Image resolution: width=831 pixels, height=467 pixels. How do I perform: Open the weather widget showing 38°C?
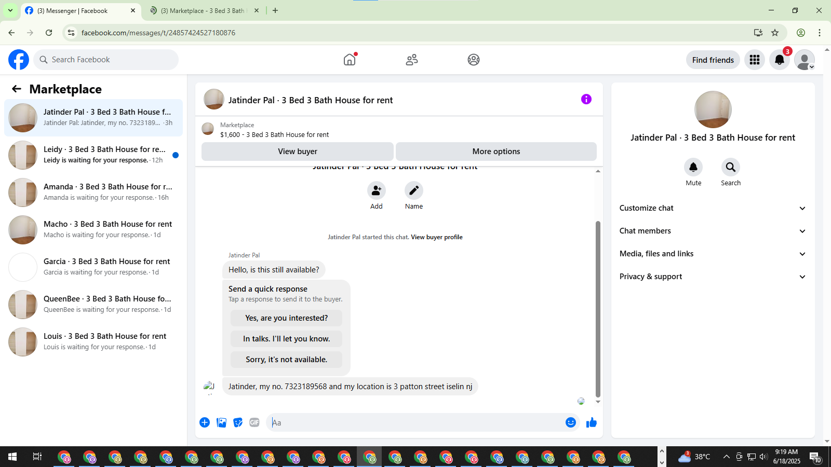(694, 457)
